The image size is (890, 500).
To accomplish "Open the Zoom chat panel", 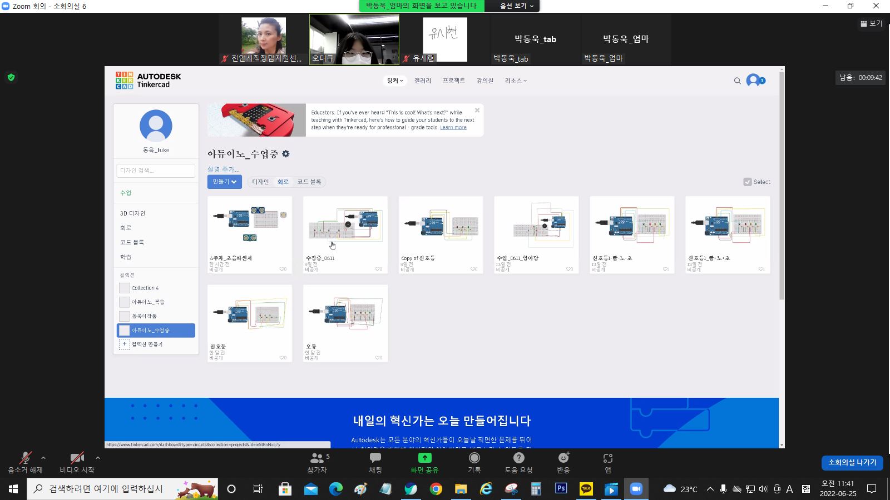I will pos(375,458).
